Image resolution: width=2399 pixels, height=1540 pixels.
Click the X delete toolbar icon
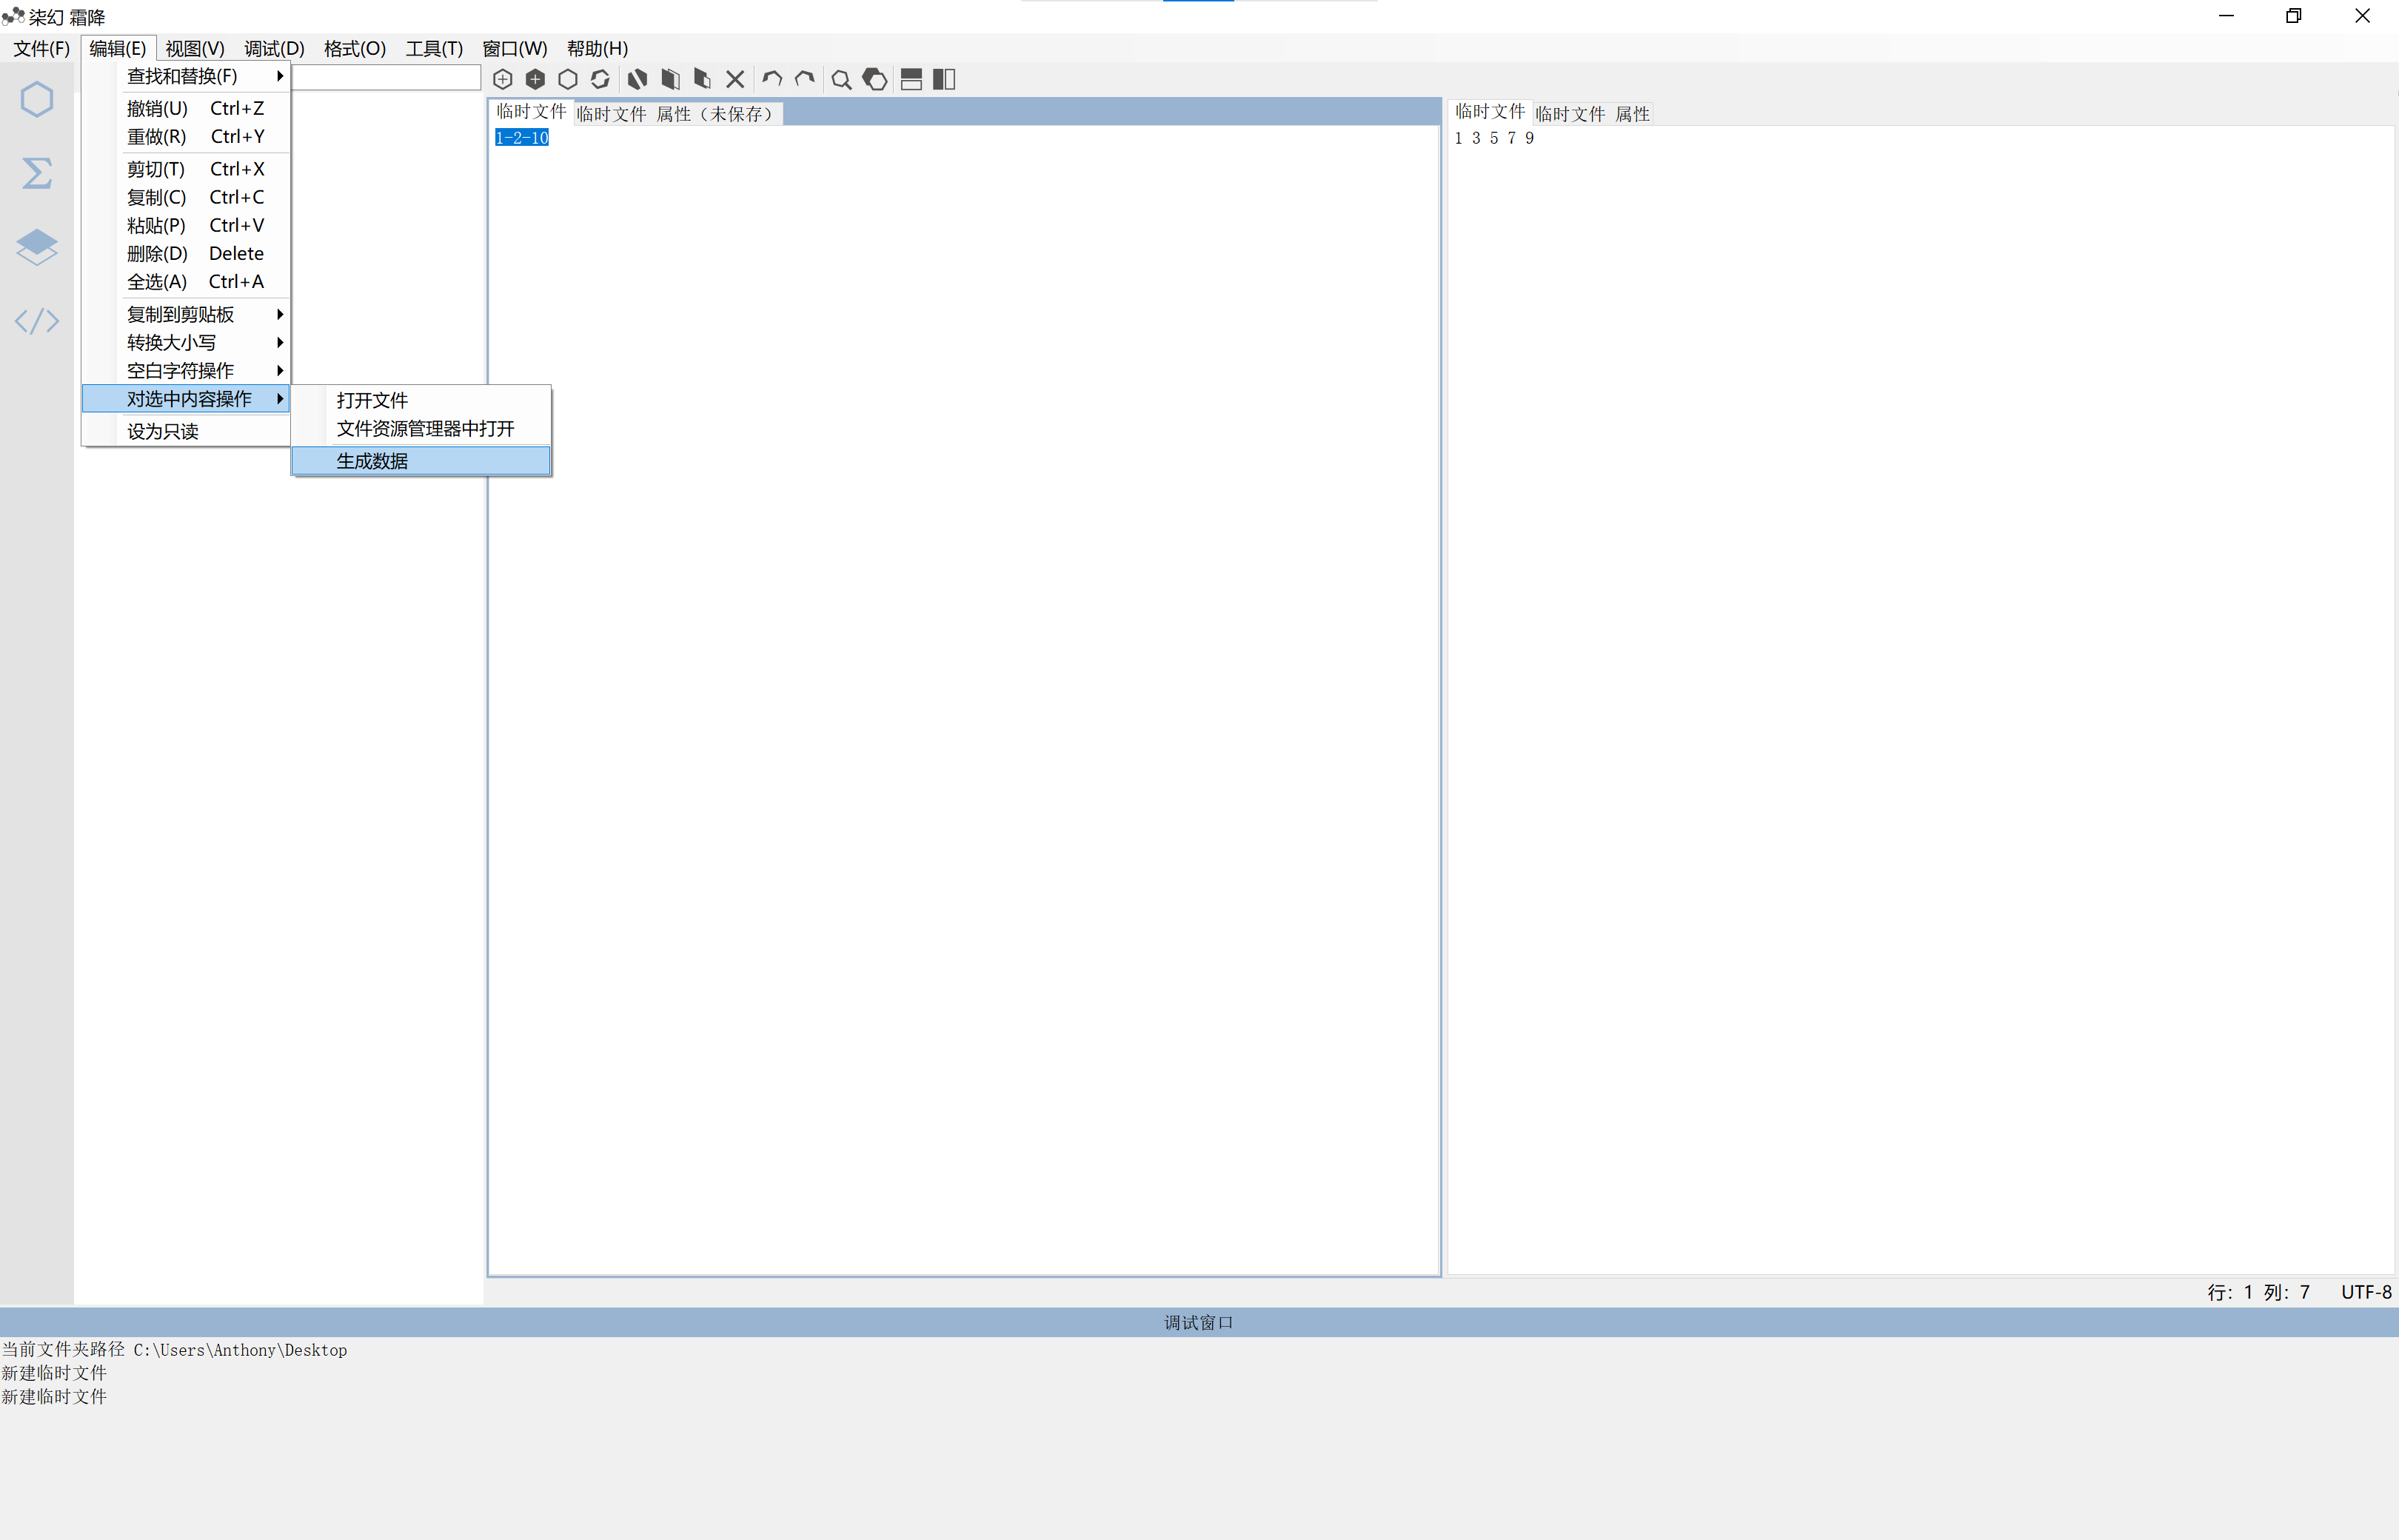[735, 79]
